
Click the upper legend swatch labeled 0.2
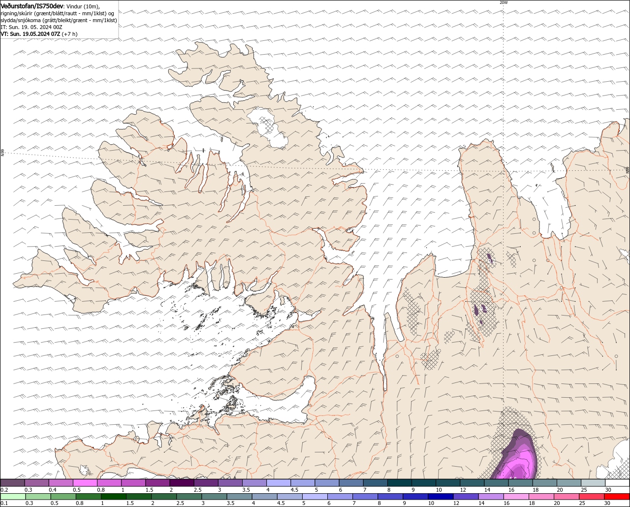pos(12,483)
